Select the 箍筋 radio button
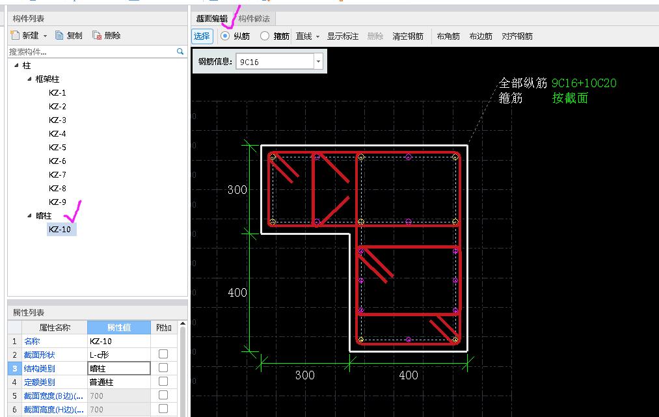This screenshot has height=417, width=659. pyautogui.click(x=264, y=36)
